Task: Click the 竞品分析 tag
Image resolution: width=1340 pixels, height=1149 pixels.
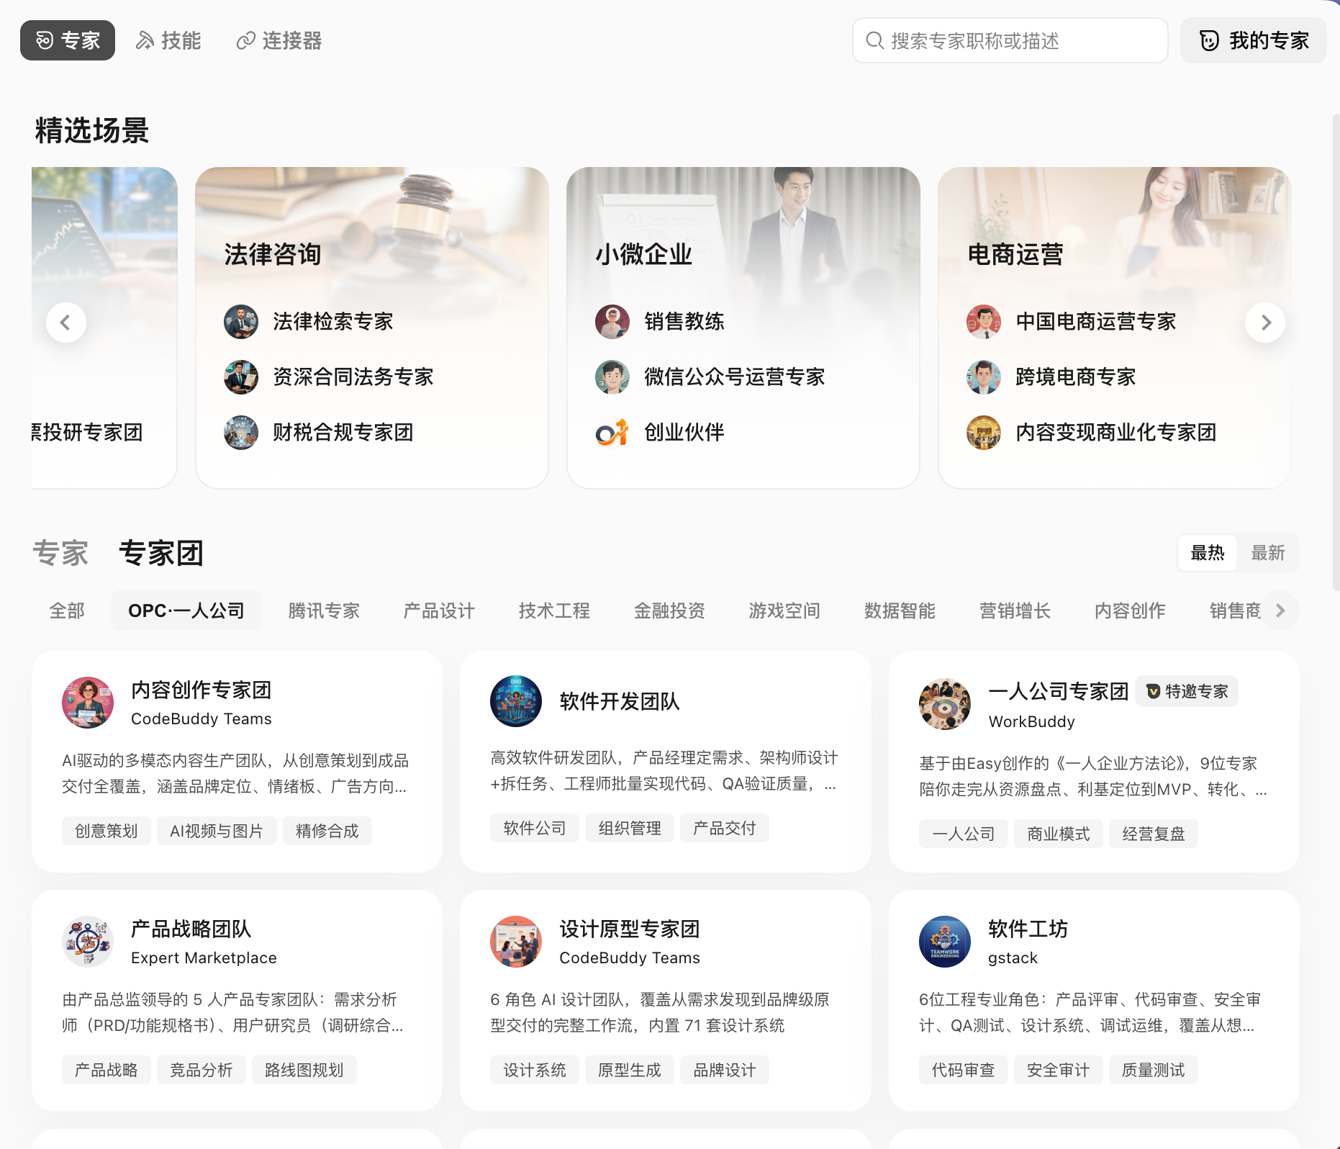Action: (x=202, y=1070)
